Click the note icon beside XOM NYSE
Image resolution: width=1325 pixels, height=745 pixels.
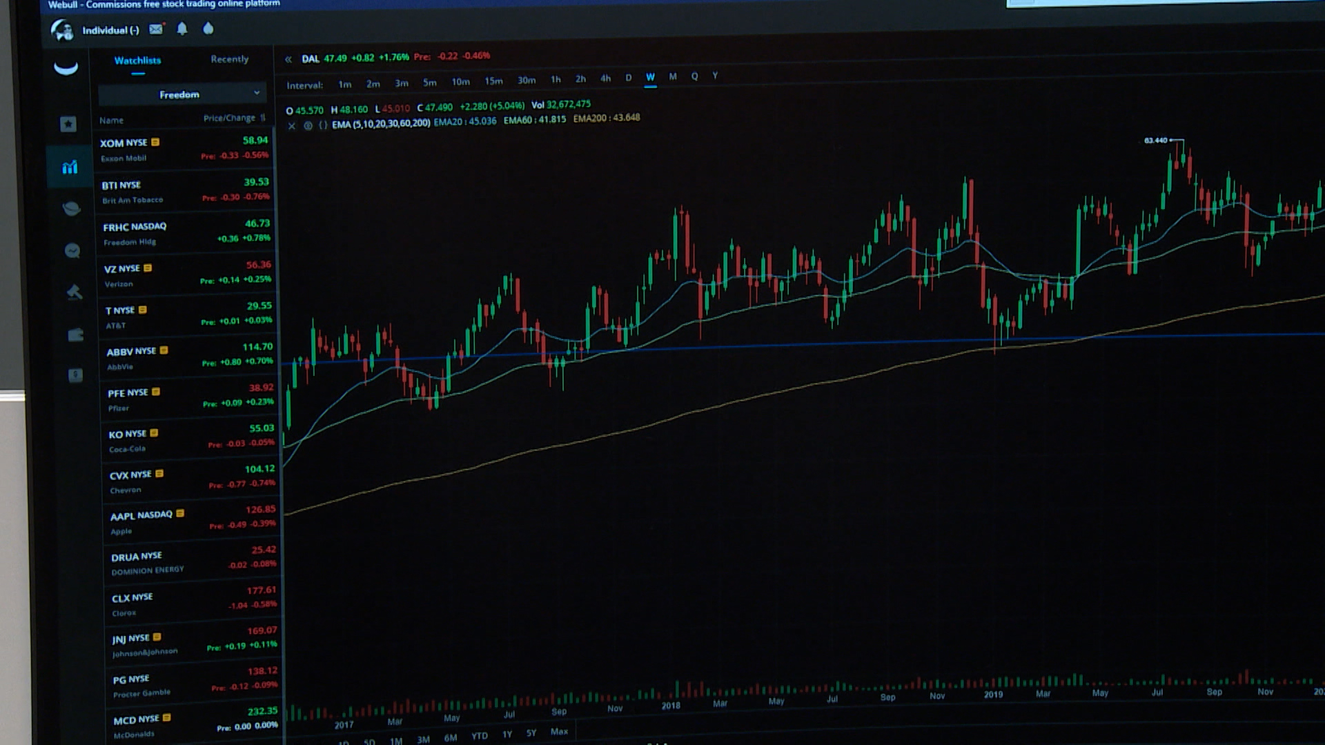pyautogui.click(x=155, y=142)
